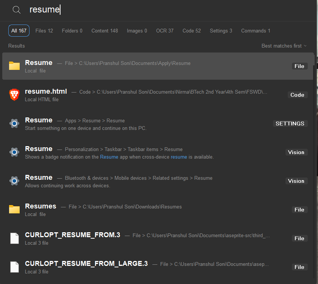This screenshot has width=318, height=284.
Task: Click Vision badge on Bluetooth & devices row
Action: point(296,181)
